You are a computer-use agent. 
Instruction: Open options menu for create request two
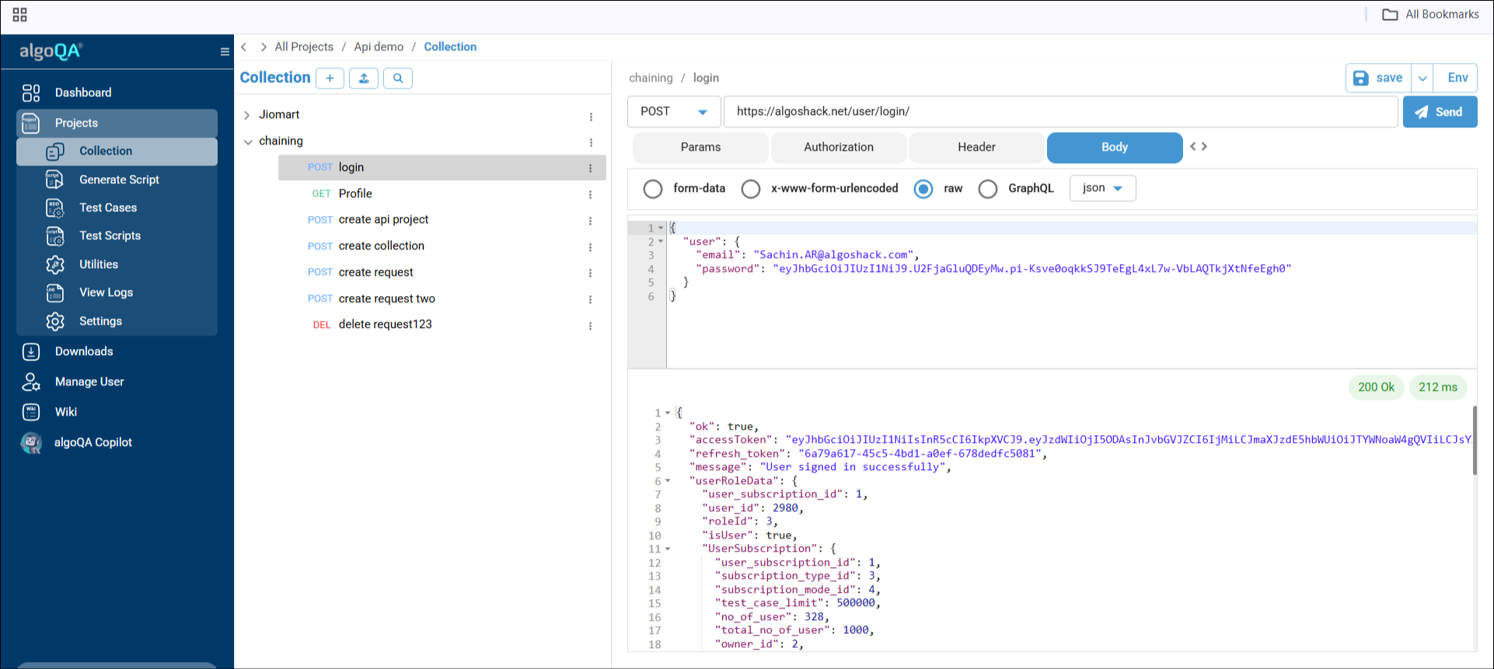(x=590, y=299)
